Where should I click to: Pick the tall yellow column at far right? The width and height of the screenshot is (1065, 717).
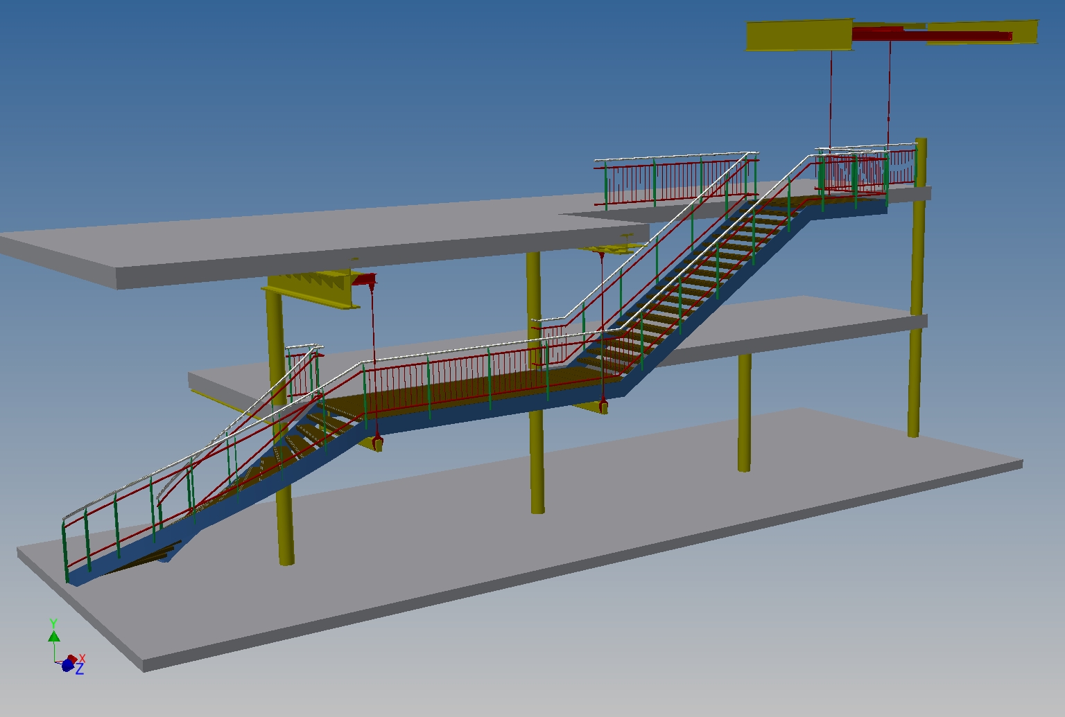pyautogui.click(x=917, y=287)
